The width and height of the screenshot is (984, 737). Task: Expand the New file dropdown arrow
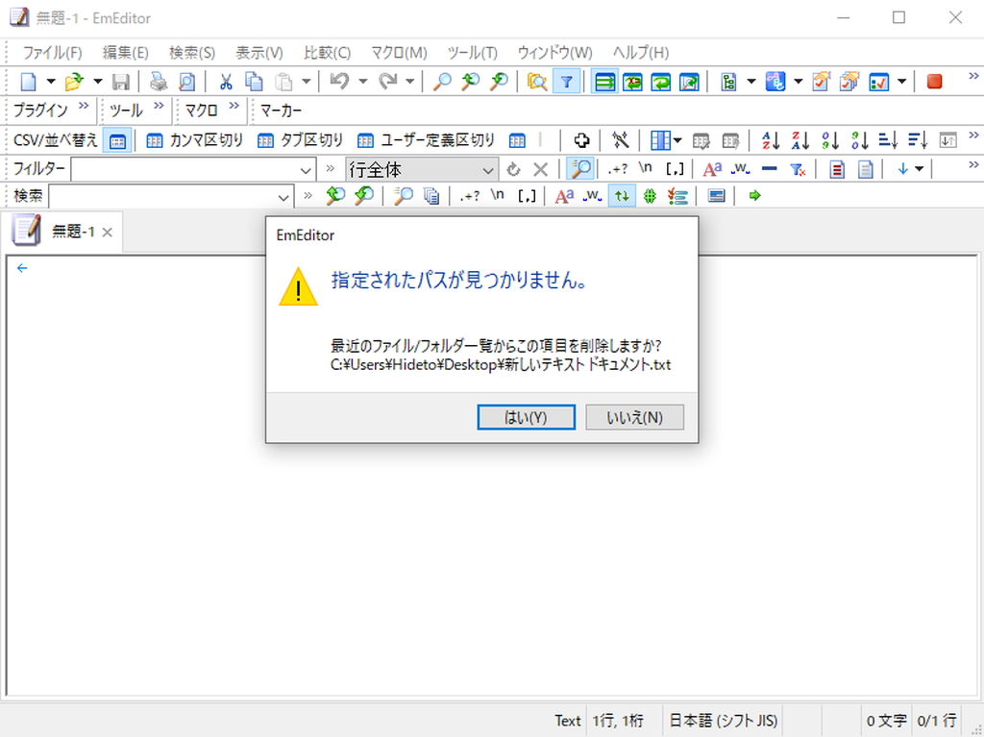(x=51, y=82)
